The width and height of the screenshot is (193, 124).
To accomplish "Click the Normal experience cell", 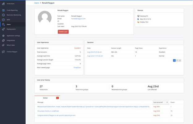I will point(162,56).
